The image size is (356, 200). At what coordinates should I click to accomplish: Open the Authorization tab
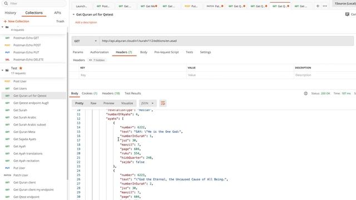click(x=100, y=52)
